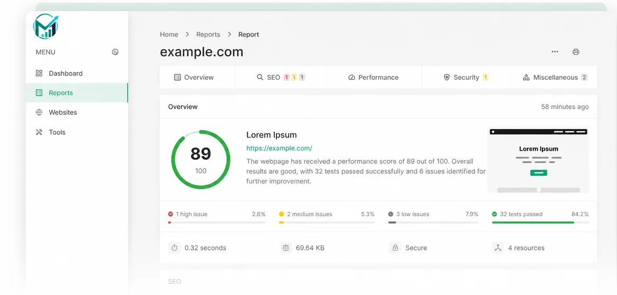Click the red high issue icon
The width and height of the screenshot is (617, 295).
pyautogui.click(x=171, y=214)
